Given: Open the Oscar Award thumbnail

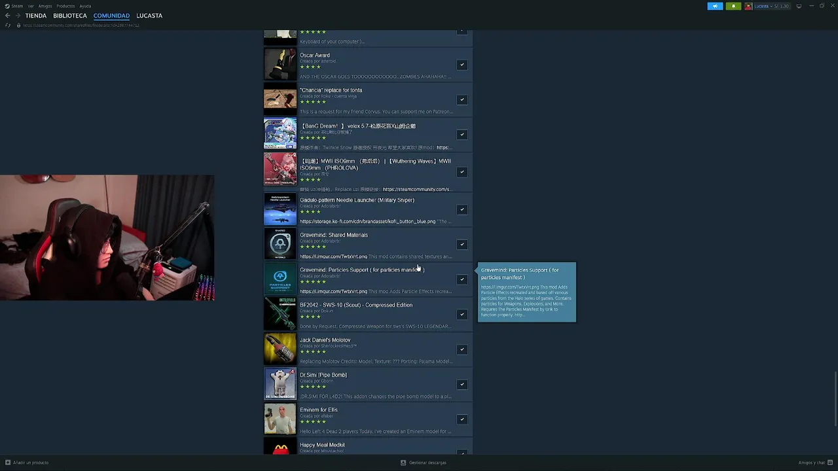Looking at the screenshot, I should pos(280,65).
